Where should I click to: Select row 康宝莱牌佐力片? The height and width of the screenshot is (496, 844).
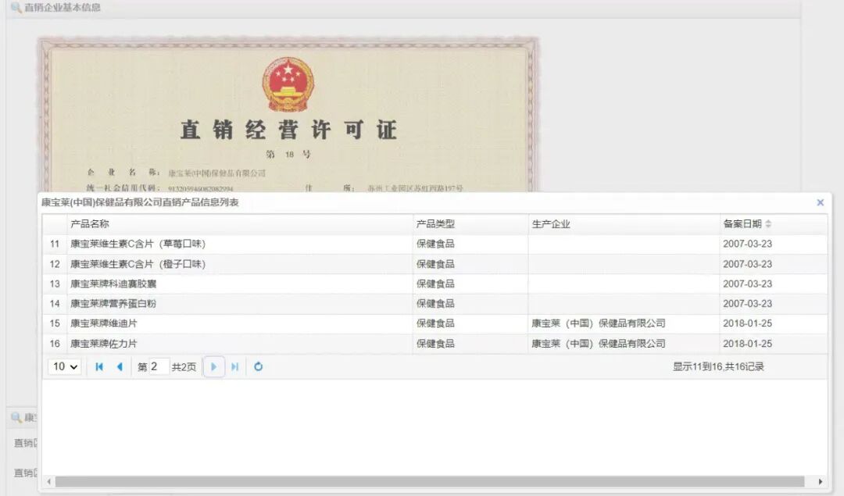(x=435, y=343)
